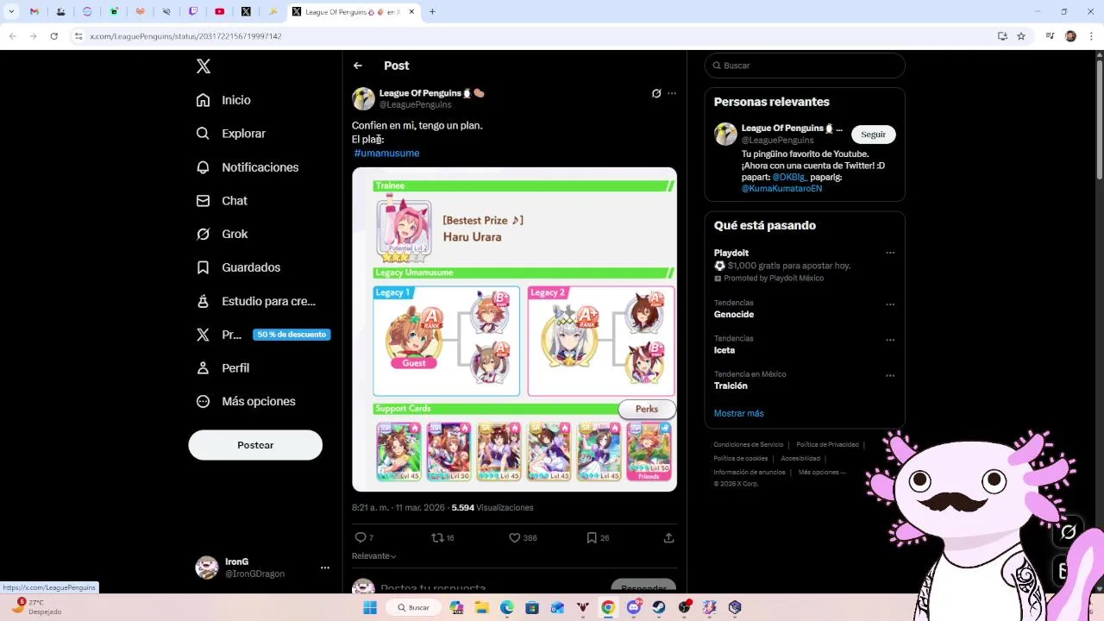Share the post via share icon
The height and width of the screenshot is (621, 1104).
[668, 537]
